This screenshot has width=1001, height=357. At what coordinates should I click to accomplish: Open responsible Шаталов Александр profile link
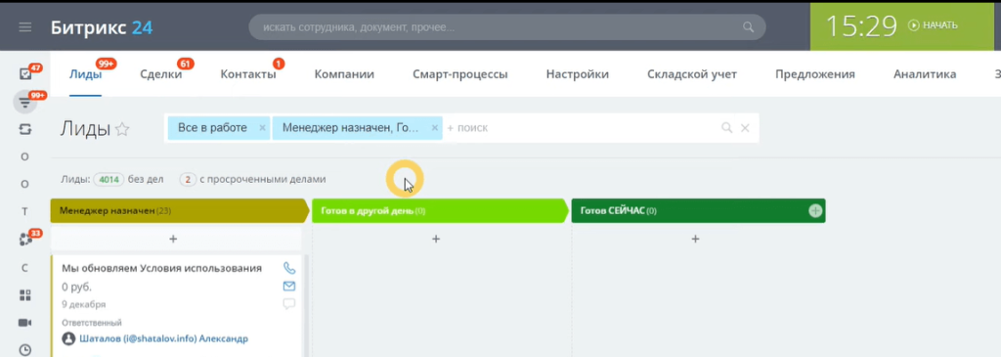pyautogui.click(x=163, y=338)
